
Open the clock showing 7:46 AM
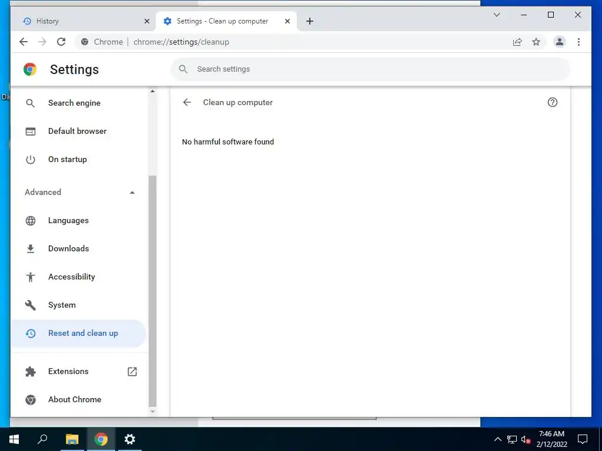coord(551,439)
